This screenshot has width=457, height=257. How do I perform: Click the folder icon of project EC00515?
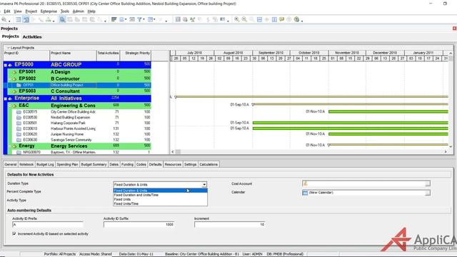(19, 112)
